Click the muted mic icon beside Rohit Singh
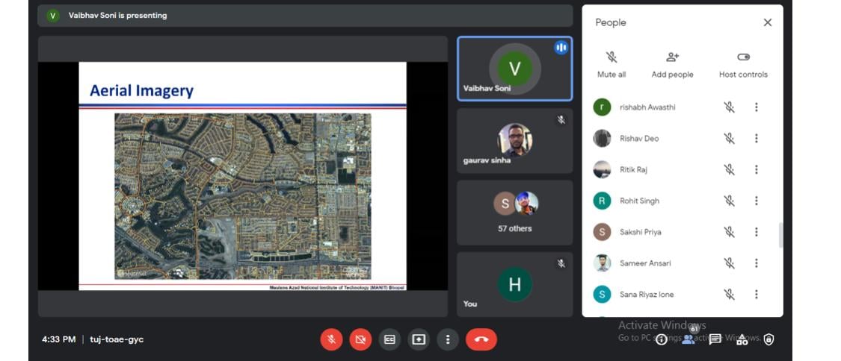841x361 pixels. click(730, 201)
